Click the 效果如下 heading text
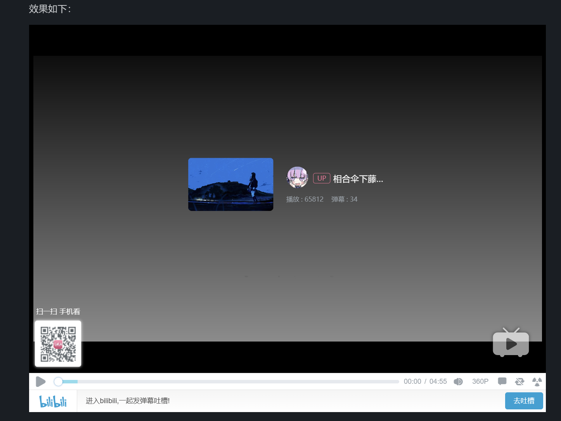This screenshot has height=421, width=561. tap(50, 9)
